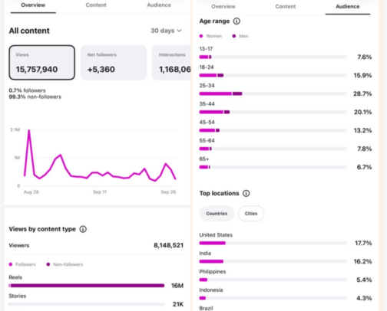Click the 25-34 age range bar
Viewport: 387px width, 311px height.
click(273, 93)
